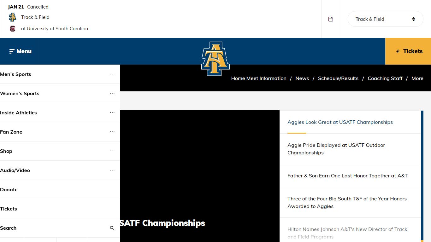Open Men's Sports menu item

(x=15, y=74)
